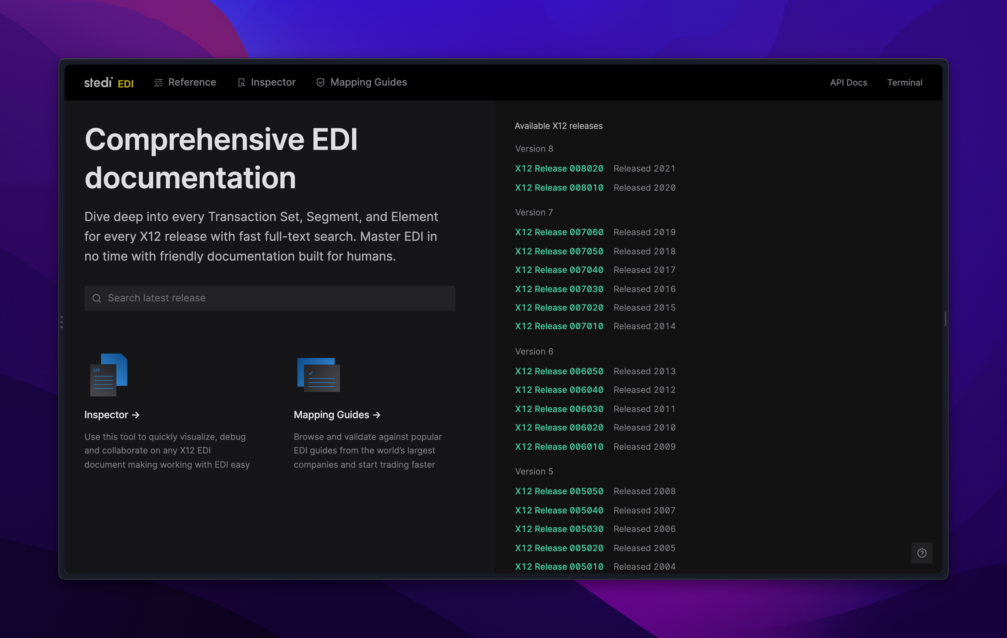Open the help question-mark button
Screen dimensions: 1007x638
(922, 553)
